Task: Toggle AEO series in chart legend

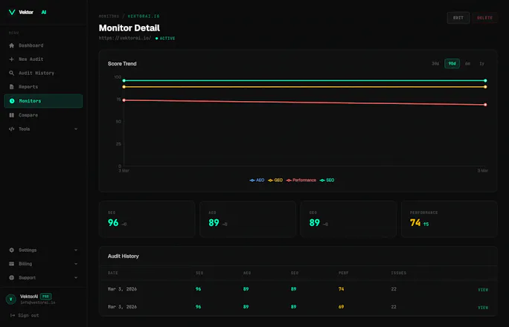Action: point(257,180)
